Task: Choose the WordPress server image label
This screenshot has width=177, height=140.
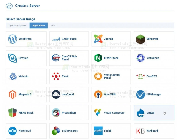Action: click(x=25, y=39)
